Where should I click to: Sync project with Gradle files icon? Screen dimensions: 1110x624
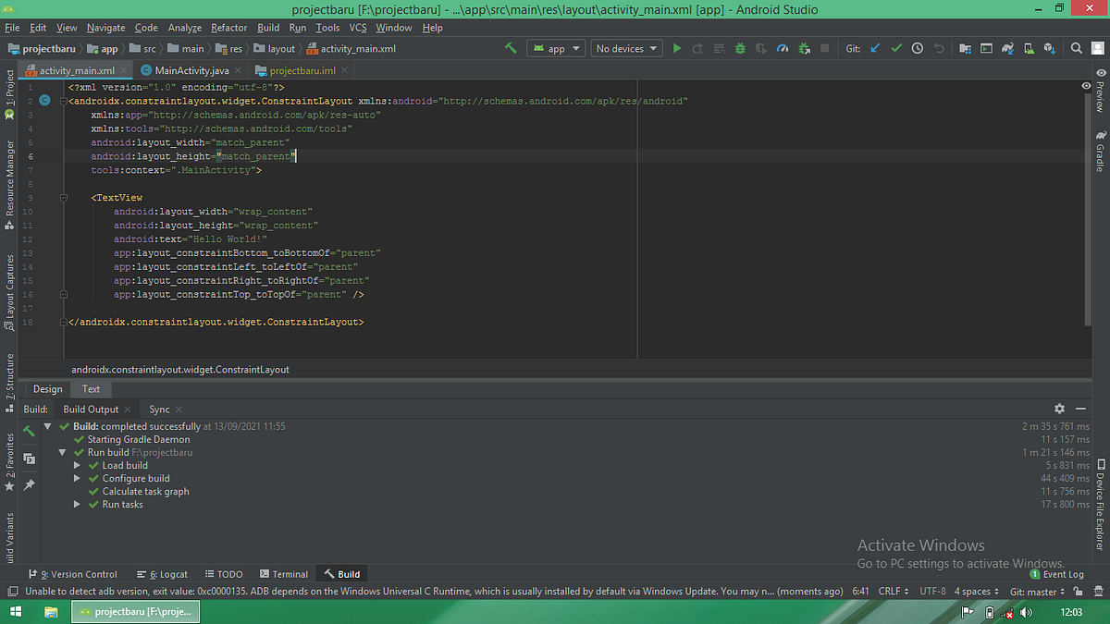1007,48
